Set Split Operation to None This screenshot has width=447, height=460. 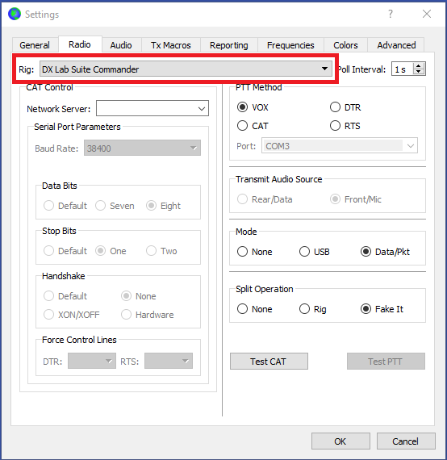[x=255, y=309]
